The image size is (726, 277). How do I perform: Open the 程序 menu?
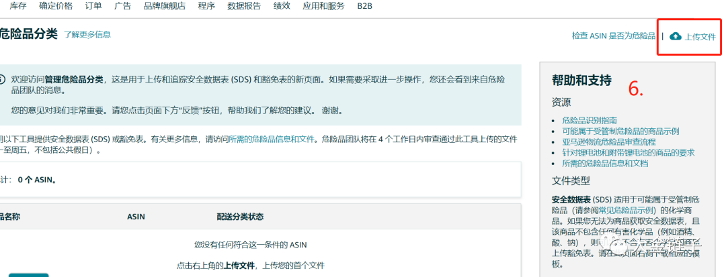pos(206,6)
